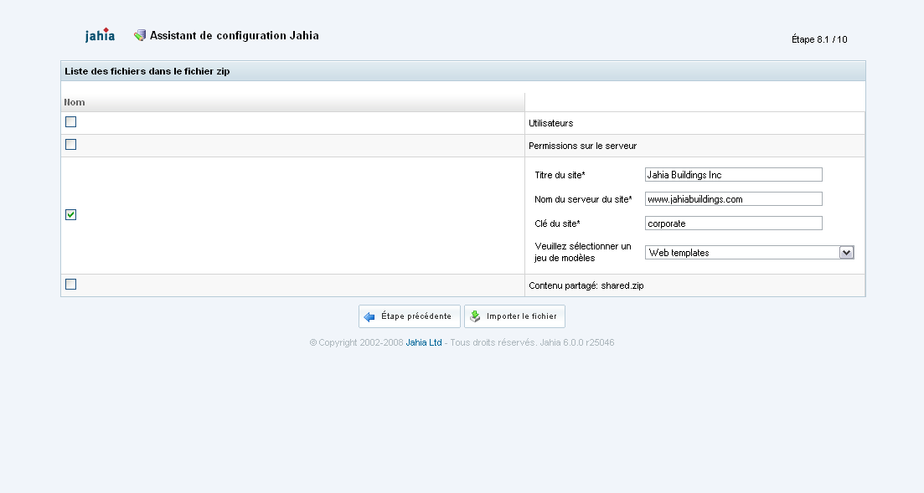
Task: Click the Clé du site* label
Action: tap(557, 223)
